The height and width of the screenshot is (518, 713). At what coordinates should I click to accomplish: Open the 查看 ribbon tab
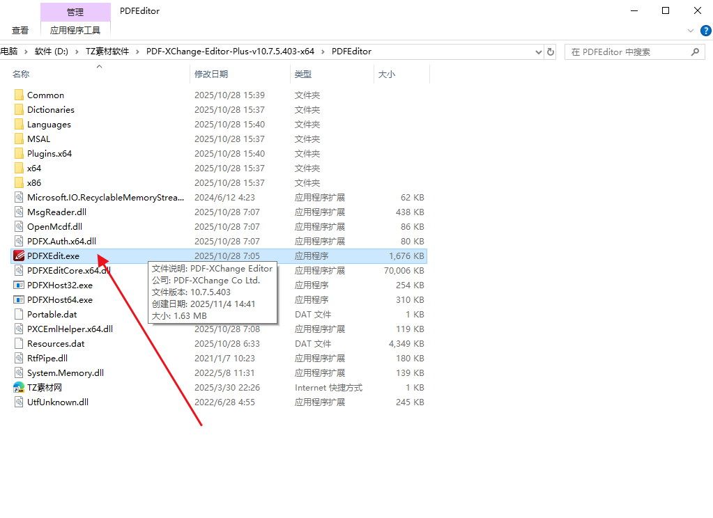(x=20, y=31)
